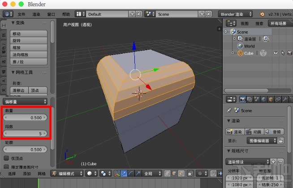Click the Blender logo icon in header
This screenshot has width=293, height=188.
[x=262, y=14]
